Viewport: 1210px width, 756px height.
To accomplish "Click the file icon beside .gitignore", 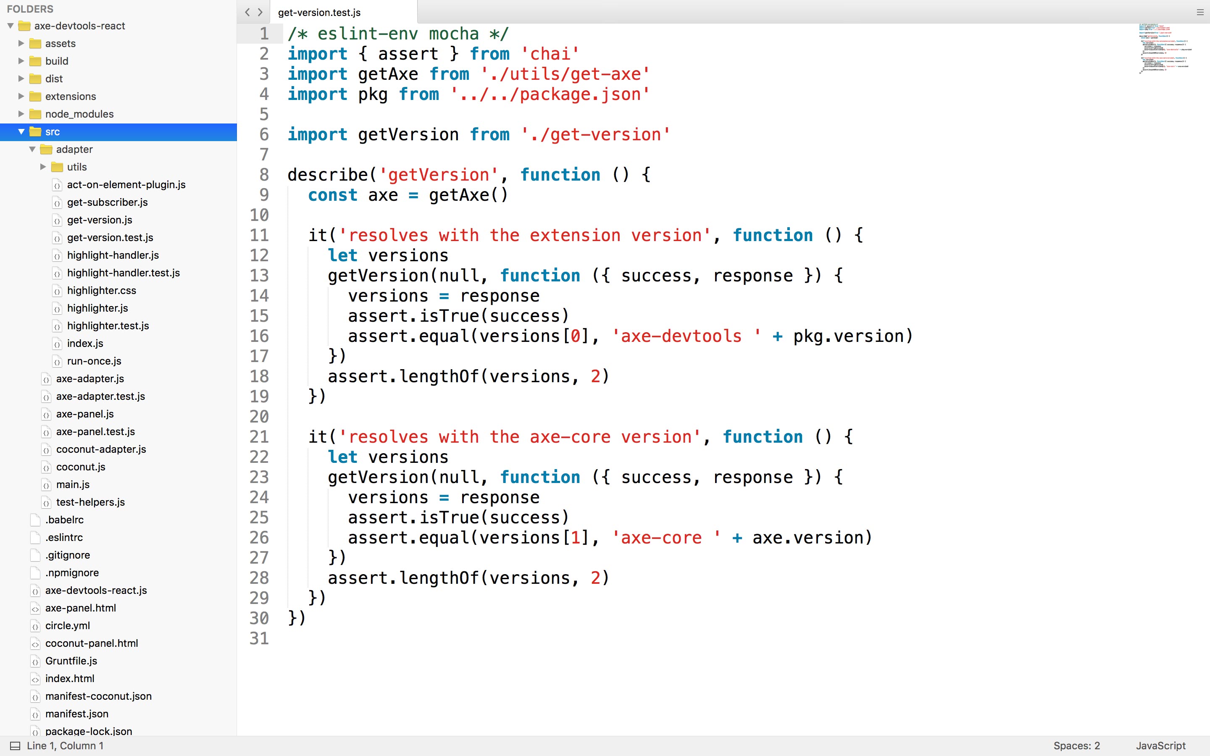I will coord(35,555).
